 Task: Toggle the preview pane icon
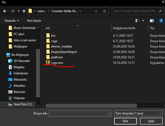tap(152, 21)
